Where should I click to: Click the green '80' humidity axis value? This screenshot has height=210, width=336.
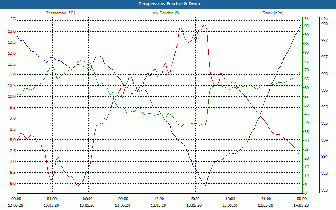pos(307,52)
